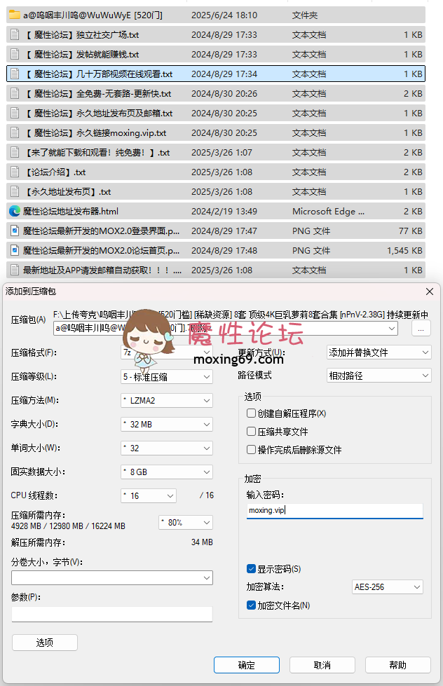
Task: Click text file icon for 来了就能下载和观看 file
Action: tap(15, 152)
